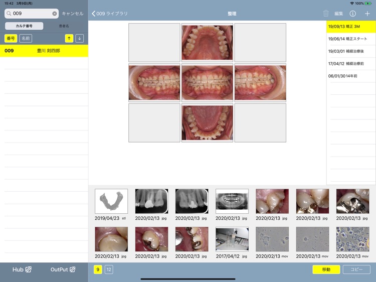This screenshot has width=376, height=282.
Task: Tap the trash delete icon
Action: 326,14
